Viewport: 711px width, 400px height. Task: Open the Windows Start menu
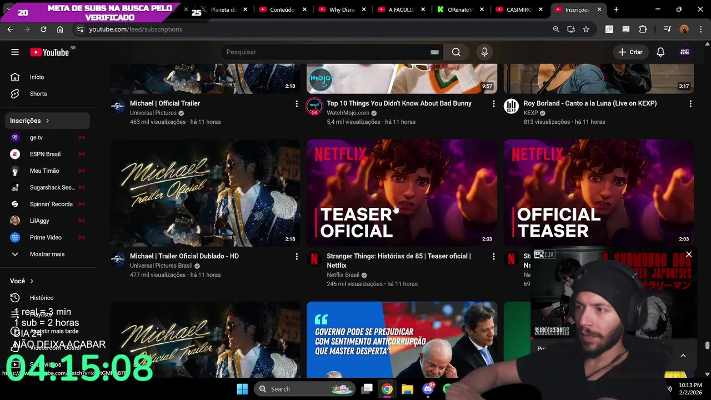point(242,389)
